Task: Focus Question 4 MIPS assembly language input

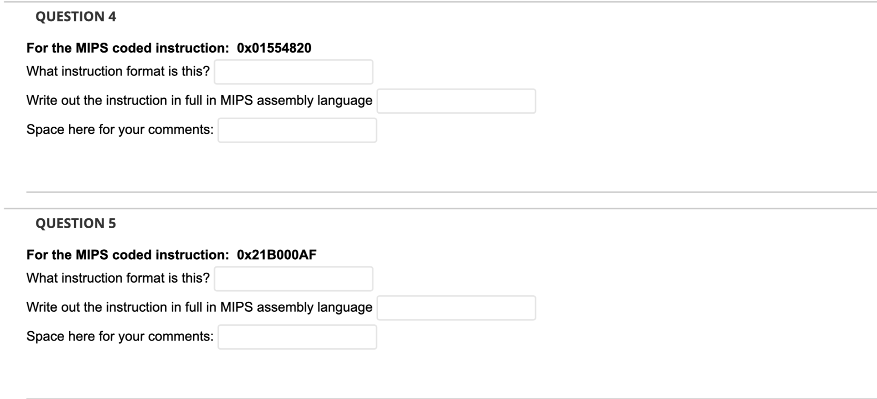Action: pos(456,101)
